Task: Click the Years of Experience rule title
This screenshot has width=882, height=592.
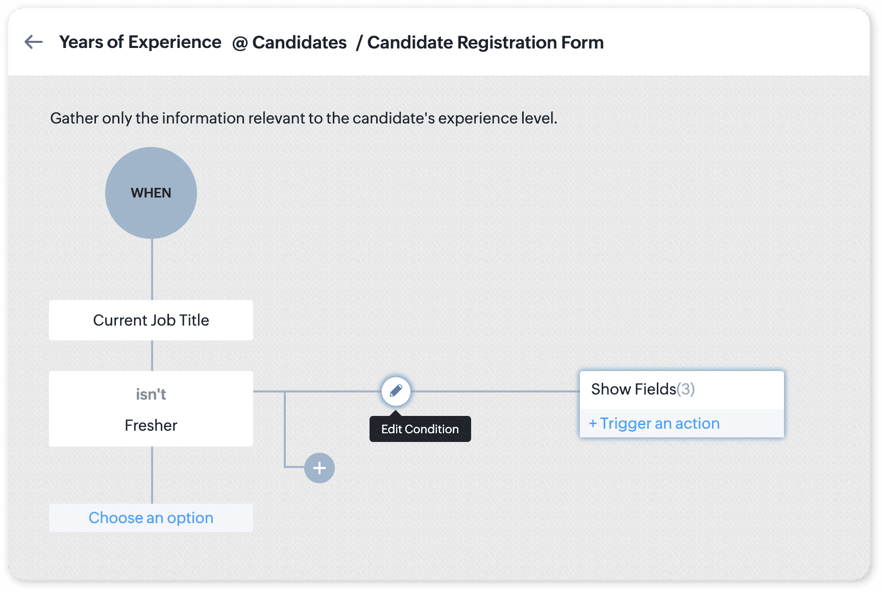Action: point(140,42)
